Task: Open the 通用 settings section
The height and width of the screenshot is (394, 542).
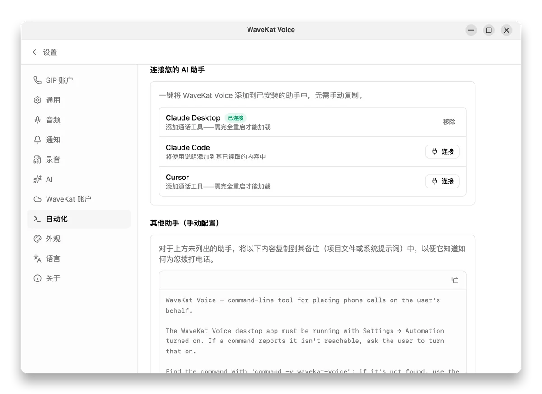Action: tap(79, 100)
